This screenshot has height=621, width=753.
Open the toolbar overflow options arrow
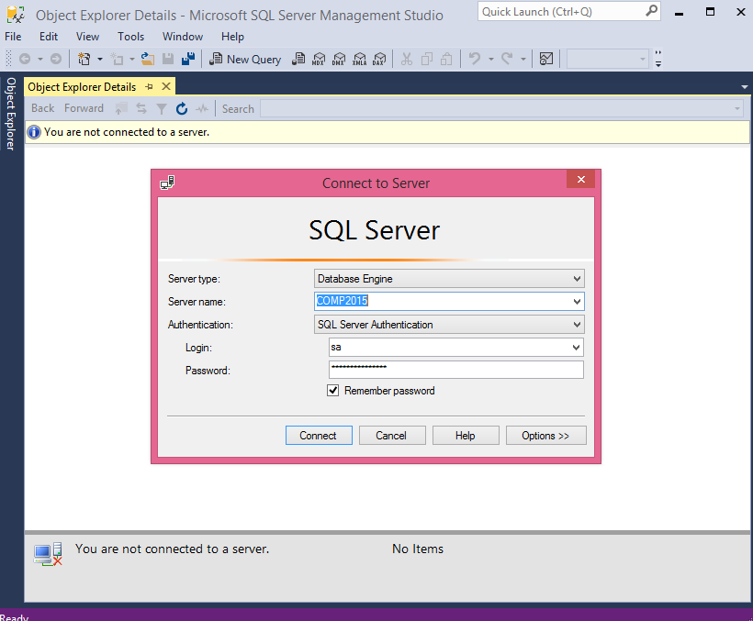point(658,59)
